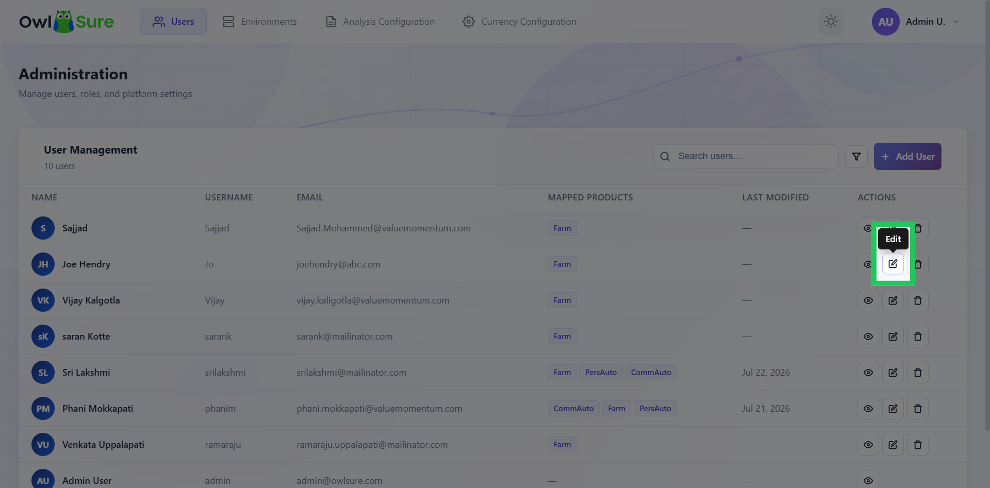View details for Vijay Kalgotla
Screen dimensions: 990x488
click(868, 300)
